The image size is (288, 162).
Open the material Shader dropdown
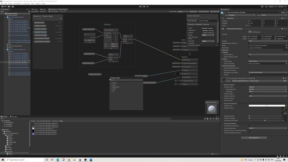tap(257, 81)
